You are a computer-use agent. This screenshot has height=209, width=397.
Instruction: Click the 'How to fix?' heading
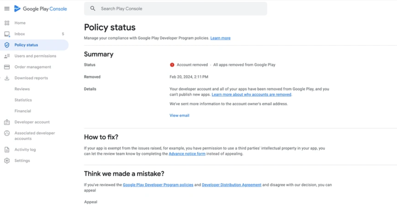pyautogui.click(x=101, y=137)
